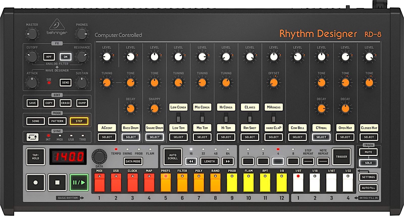This screenshot has width=404, height=222.
Task: Click the DUMP edit button
Action: coord(82,103)
